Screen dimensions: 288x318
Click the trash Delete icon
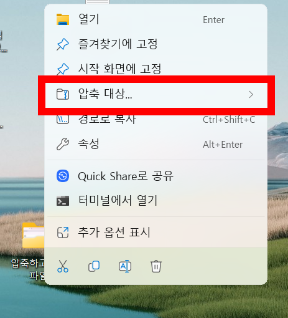156,266
